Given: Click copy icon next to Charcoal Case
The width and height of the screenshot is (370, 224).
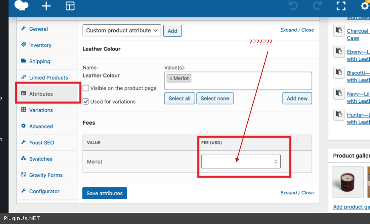Looking at the screenshot, I should [x=339, y=31].
